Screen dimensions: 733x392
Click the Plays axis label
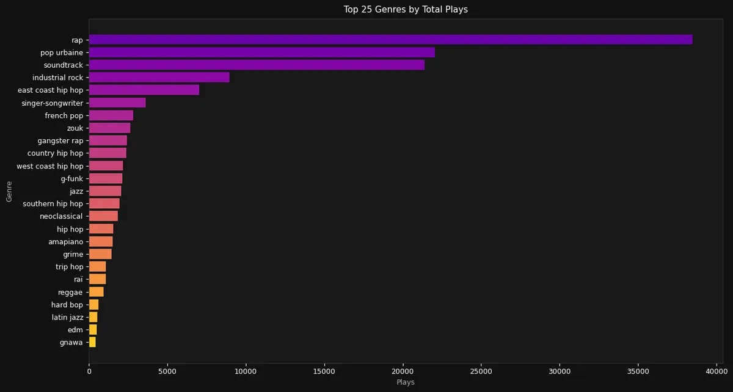click(x=405, y=382)
